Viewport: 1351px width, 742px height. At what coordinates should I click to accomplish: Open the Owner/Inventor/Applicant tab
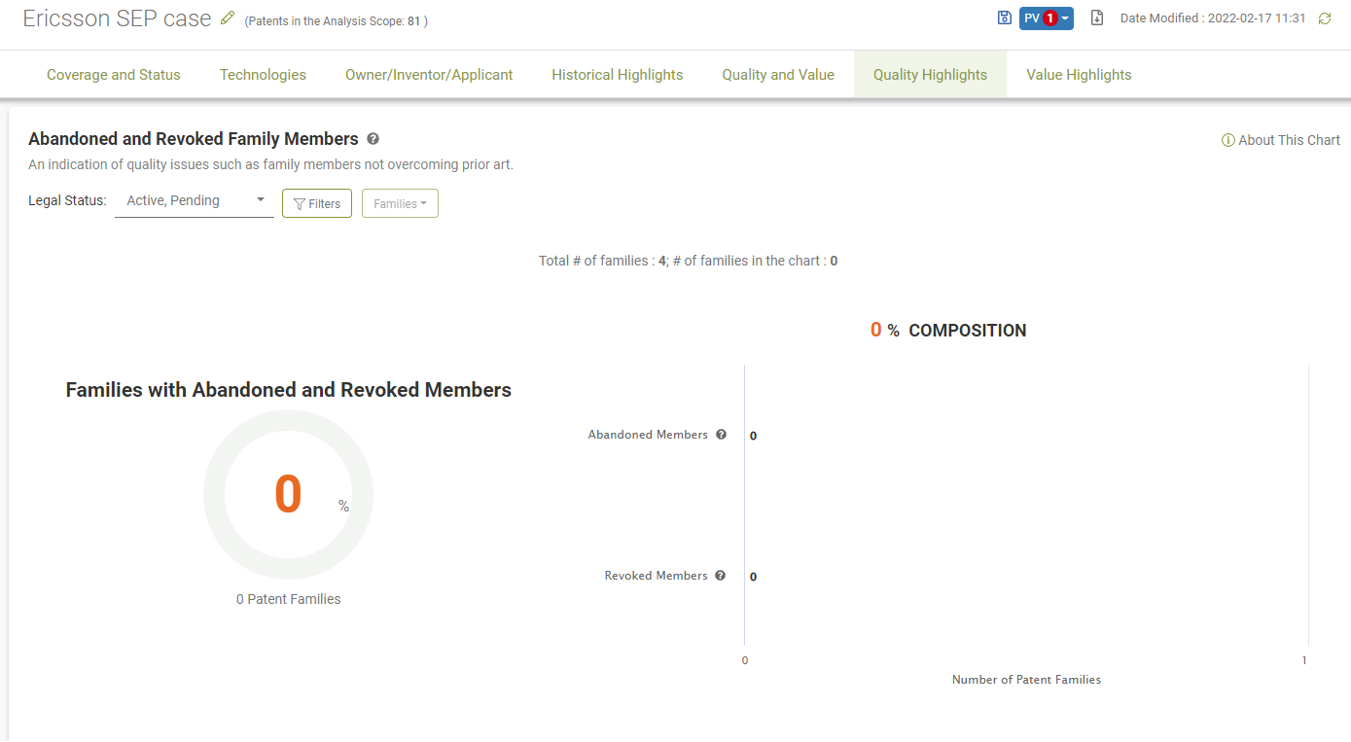429,75
